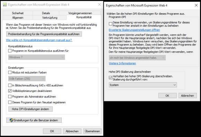Check Programm als Administrator ausführen

(x=10, y=96)
